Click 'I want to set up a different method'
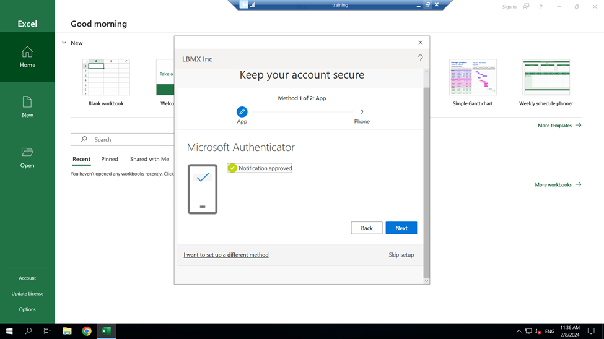The height and width of the screenshot is (339, 604). pyautogui.click(x=226, y=255)
